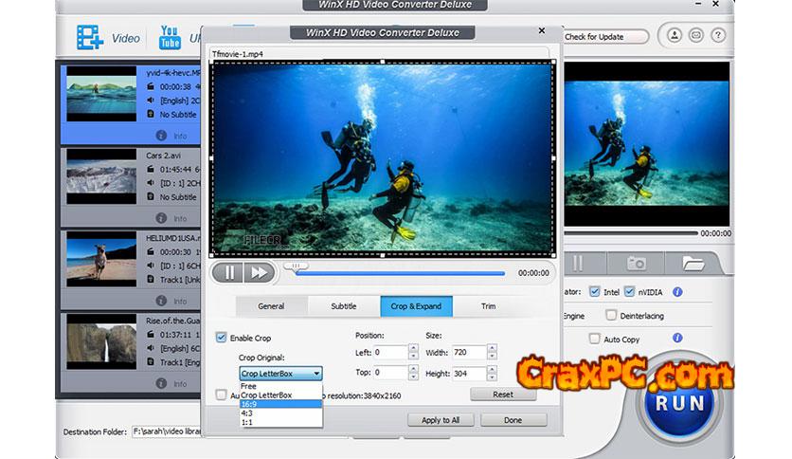Click the email icon in top toolbar

694,37
